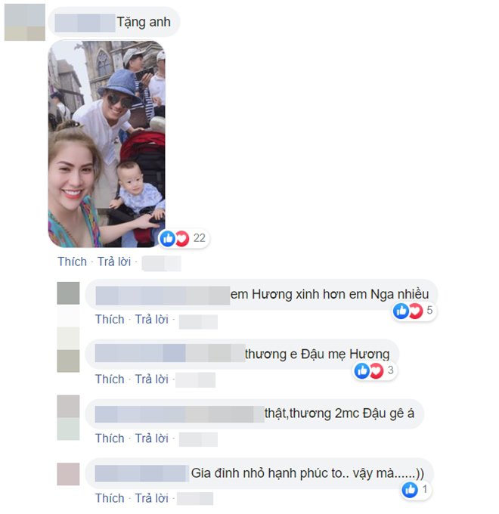The height and width of the screenshot is (514, 499).
Task: Click the like reaction icon under the photo
Action: tap(168, 238)
